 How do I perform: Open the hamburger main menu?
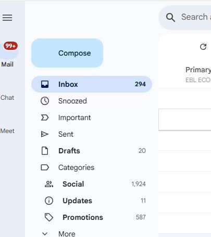click(7, 18)
